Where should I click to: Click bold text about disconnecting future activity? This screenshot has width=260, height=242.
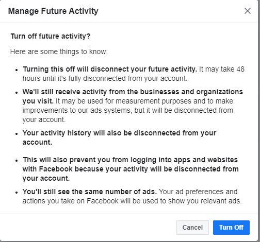pyautogui.click(x=110, y=69)
